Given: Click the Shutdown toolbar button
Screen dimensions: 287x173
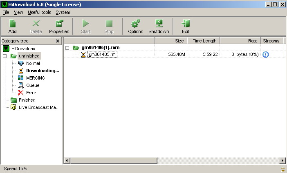Looking at the screenshot, I should (159, 27).
